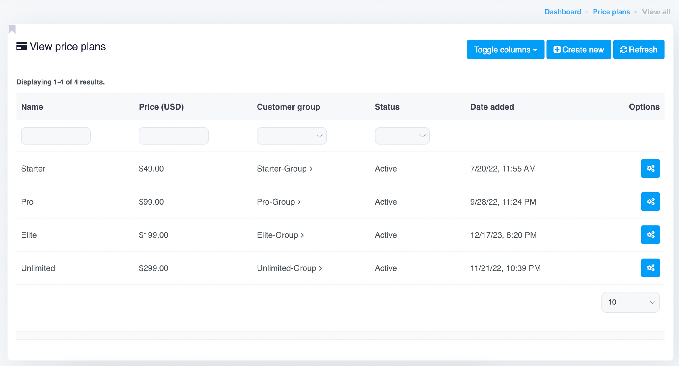
Task: Open the Elite-Group customer group link
Action: 280,235
